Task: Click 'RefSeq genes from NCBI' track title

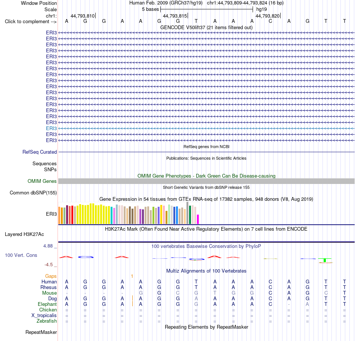Action: tap(206, 147)
